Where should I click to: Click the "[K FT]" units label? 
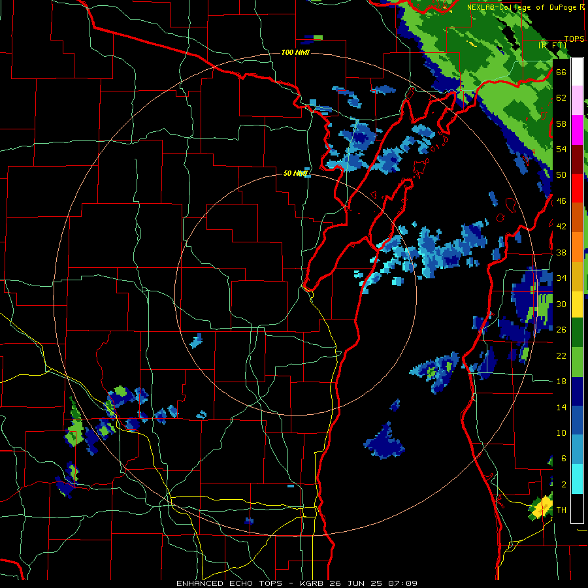coord(553,45)
